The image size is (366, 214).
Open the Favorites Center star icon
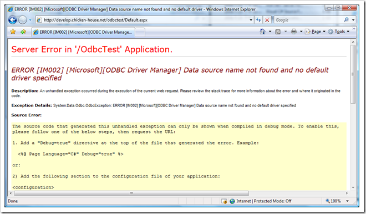pyautogui.click(x=13, y=32)
